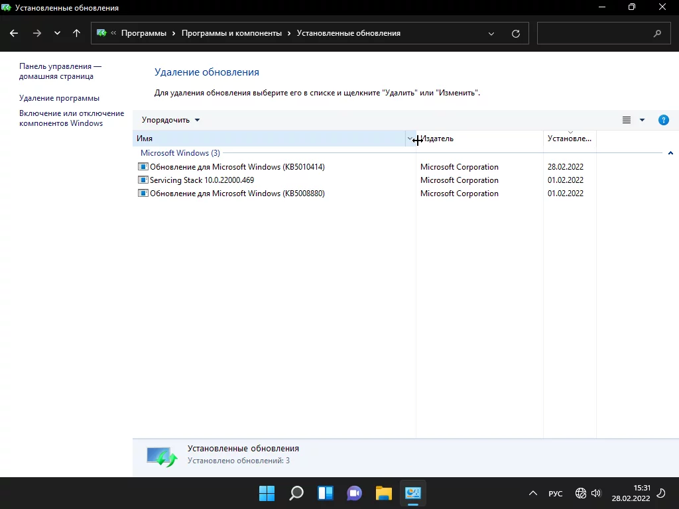
Task: Click the Control Panel icon in address bar
Action: (101, 33)
